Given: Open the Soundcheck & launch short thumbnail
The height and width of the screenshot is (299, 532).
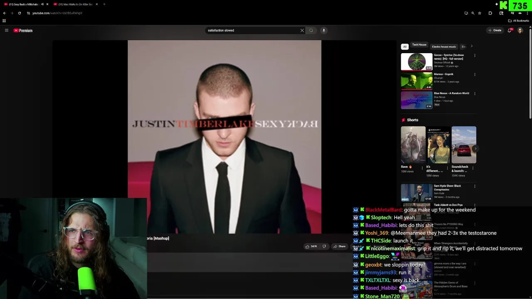Looking at the screenshot, I should pos(464,145).
